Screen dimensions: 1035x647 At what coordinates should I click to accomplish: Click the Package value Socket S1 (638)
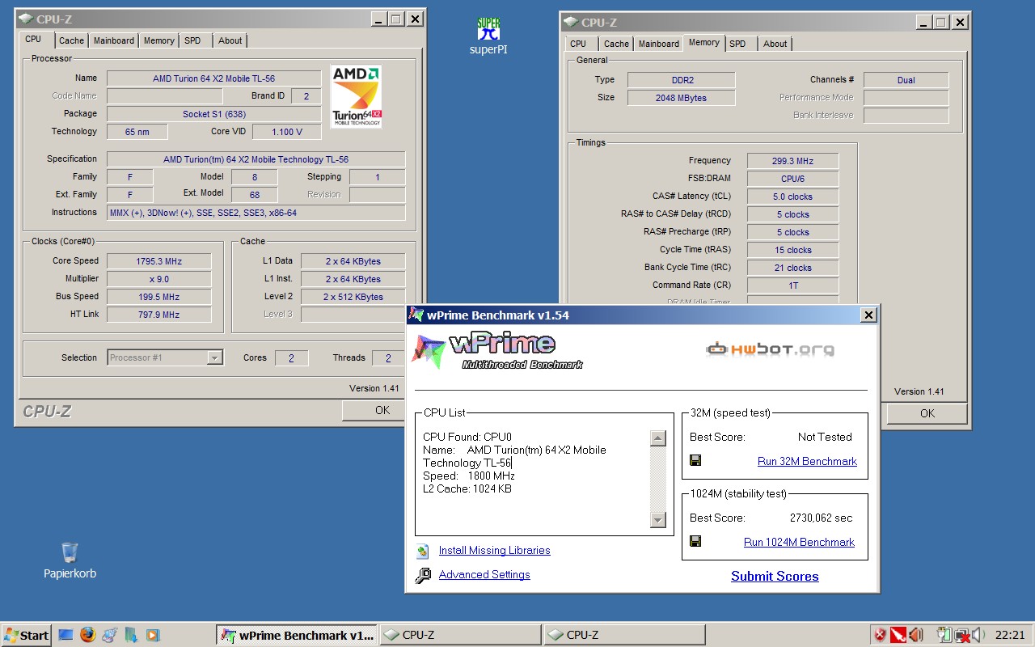tap(213, 114)
